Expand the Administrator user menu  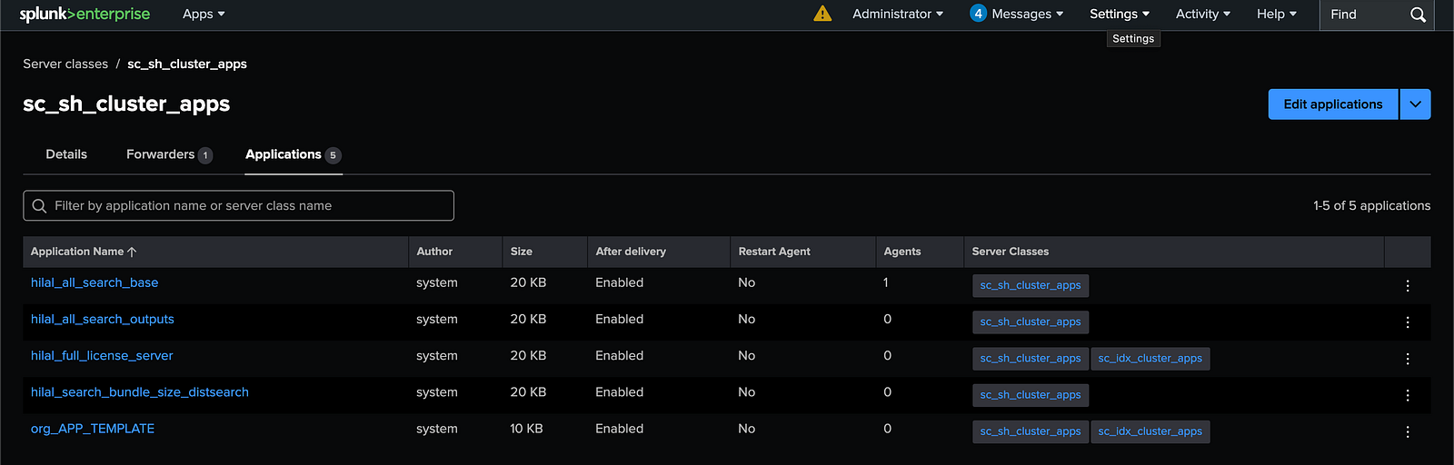click(897, 14)
